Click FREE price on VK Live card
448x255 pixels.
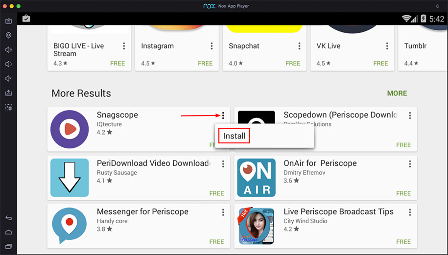380,63
